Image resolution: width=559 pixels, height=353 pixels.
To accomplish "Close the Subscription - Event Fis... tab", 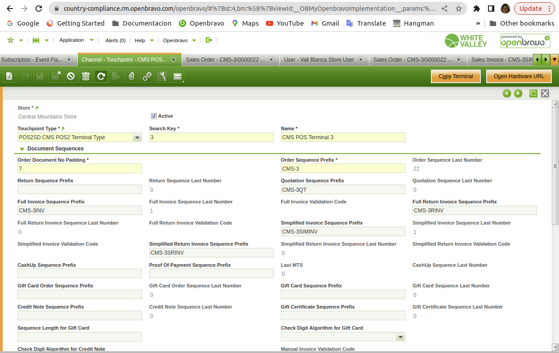I will tap(69, 59).
